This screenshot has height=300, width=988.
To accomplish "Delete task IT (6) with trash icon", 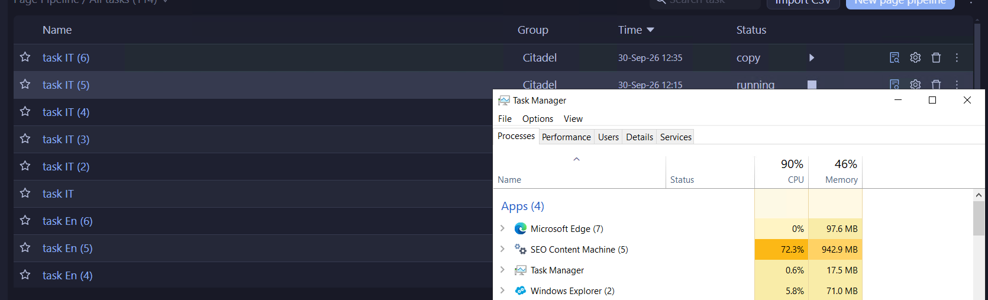I will point(936,57).
